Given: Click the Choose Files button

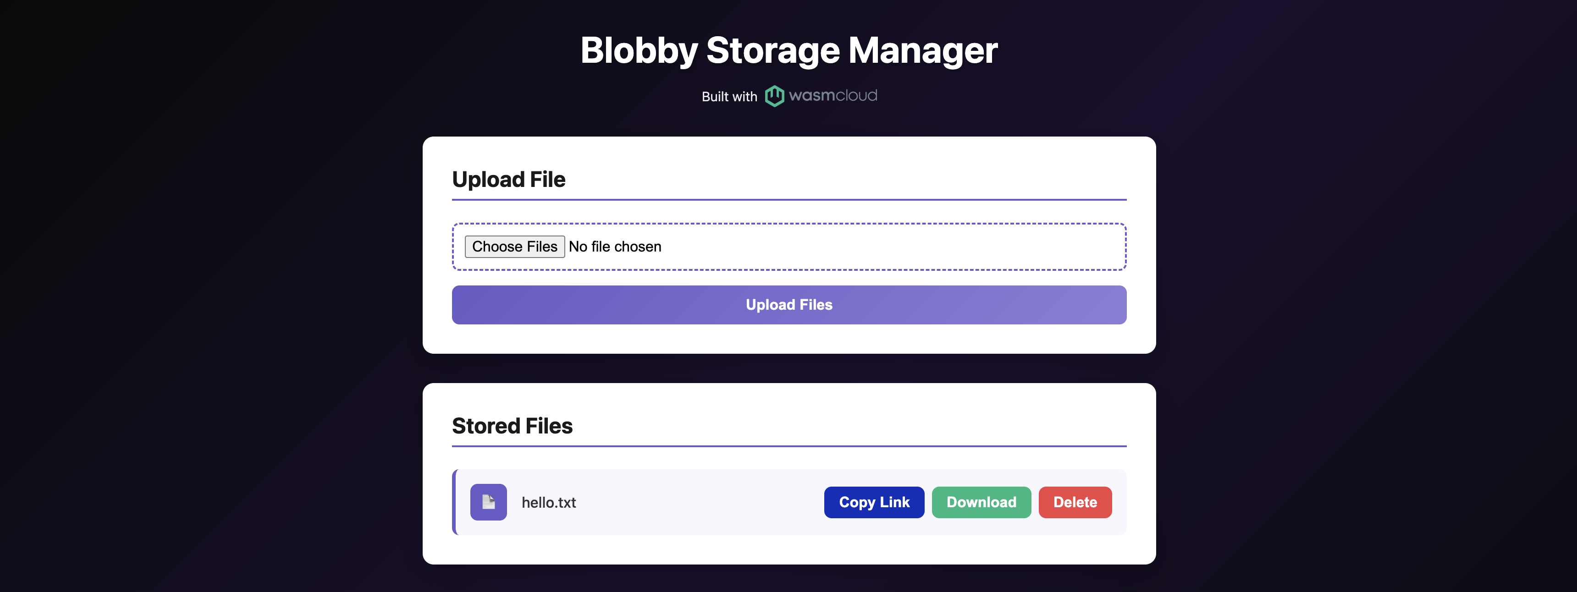Looking at the screenshot, I should 514,246.
